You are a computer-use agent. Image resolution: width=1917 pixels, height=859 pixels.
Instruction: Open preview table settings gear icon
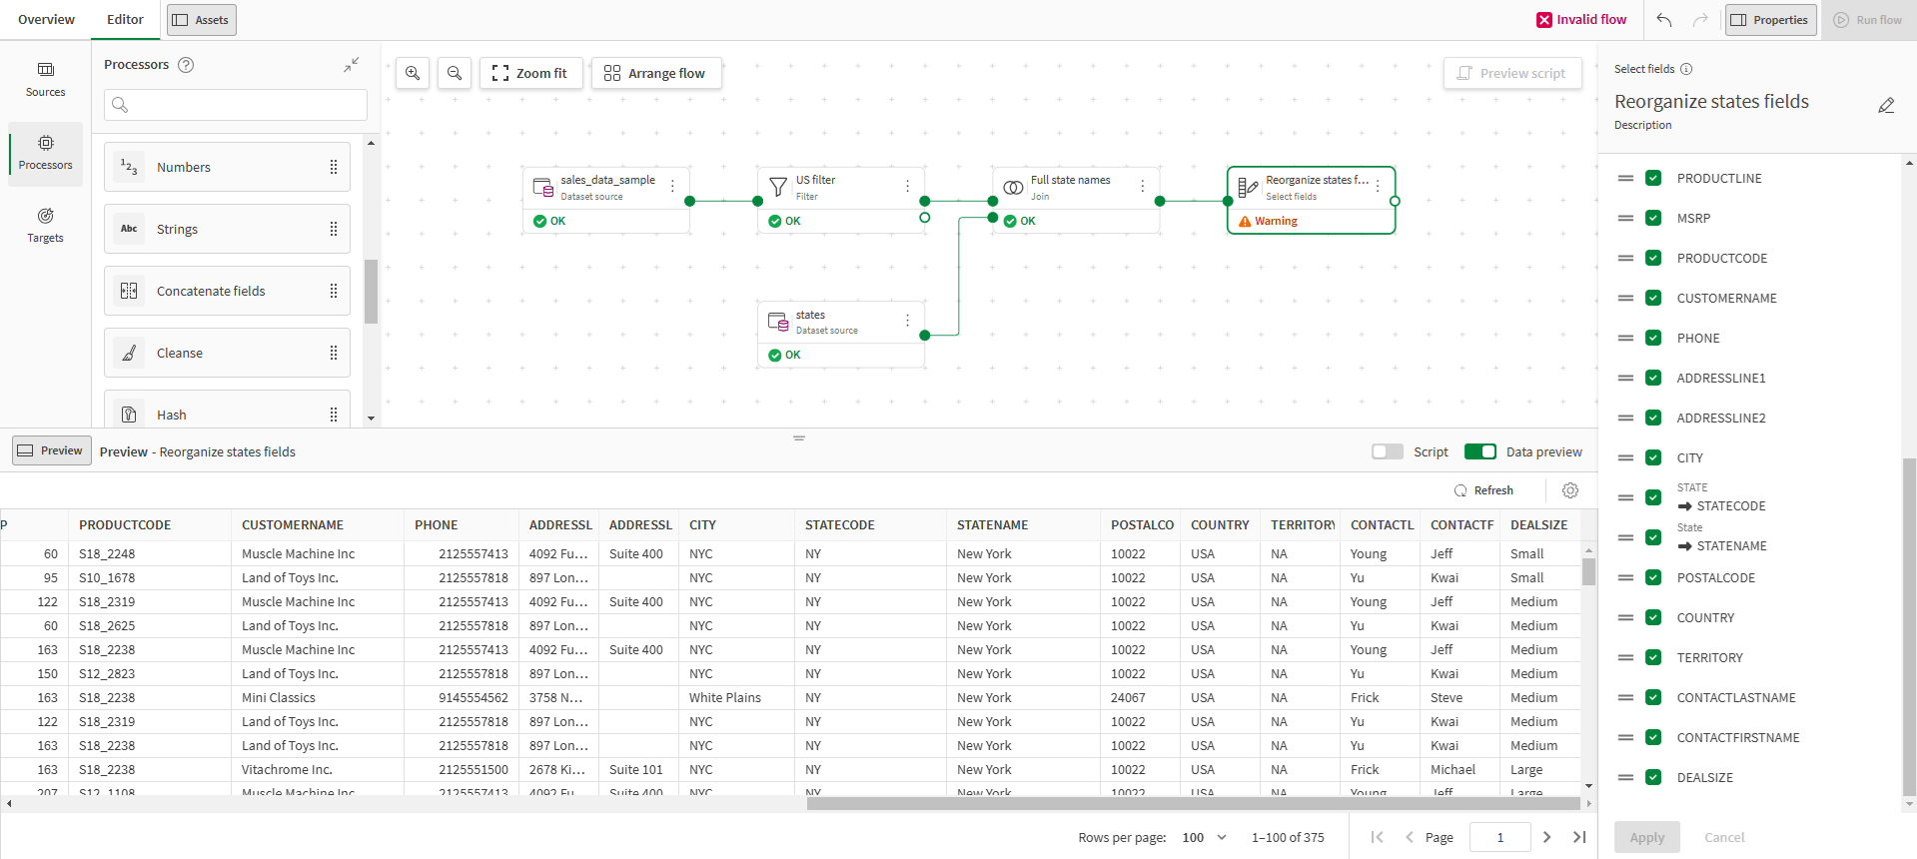[x=1569, y=490]
